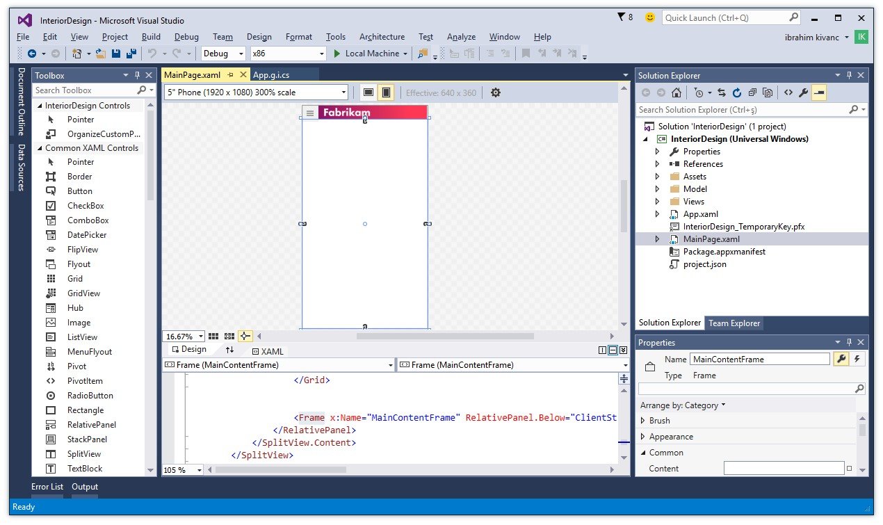The width and height of the screenshot is (883, 525).
Task: Open the Debug configuration dropdown
Action: (x=241, y=54)
